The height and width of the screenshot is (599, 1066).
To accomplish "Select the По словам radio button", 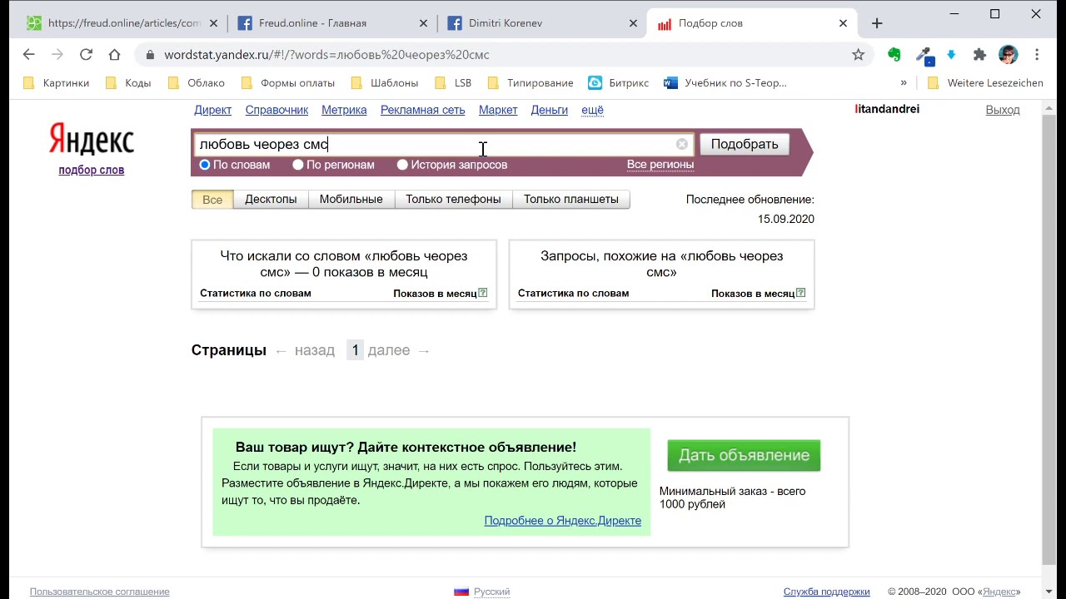I will pos(205,165).
